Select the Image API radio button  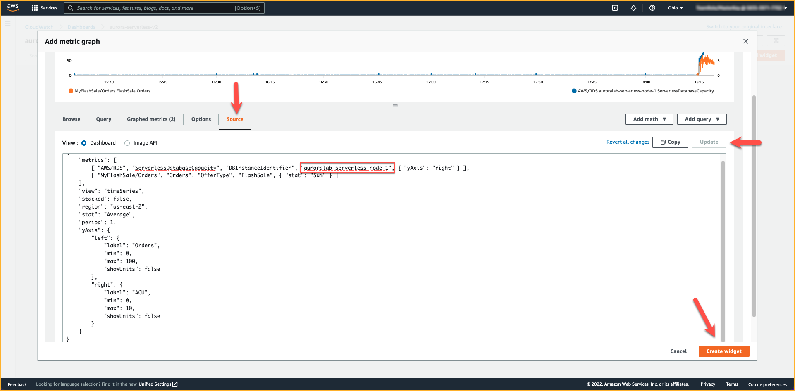tap(127, 143)
